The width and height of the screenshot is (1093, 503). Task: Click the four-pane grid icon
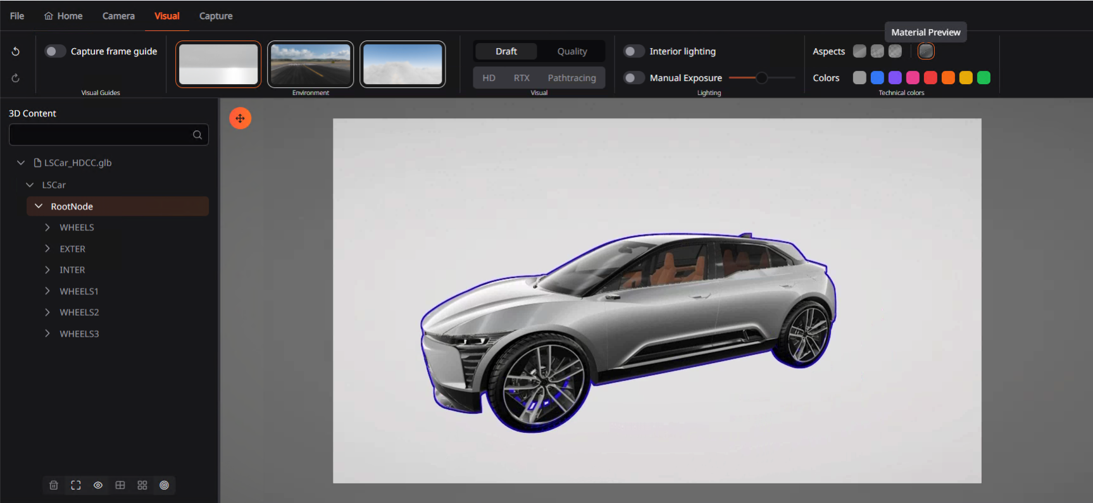tap(120, 485)
